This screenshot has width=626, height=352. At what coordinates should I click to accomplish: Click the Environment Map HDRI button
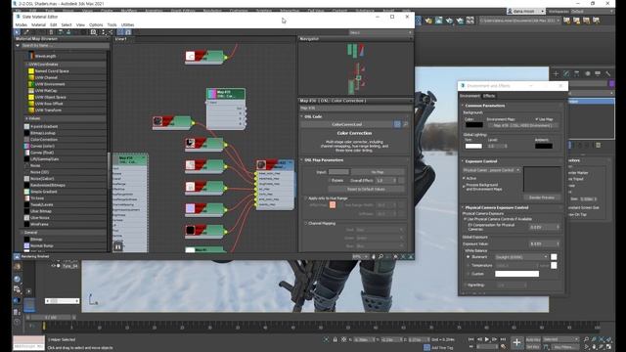click(522, 125)
